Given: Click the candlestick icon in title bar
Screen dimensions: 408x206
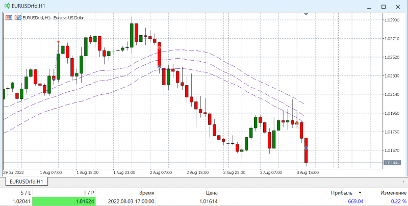Looking at the screenshot, I should [7, 6].
